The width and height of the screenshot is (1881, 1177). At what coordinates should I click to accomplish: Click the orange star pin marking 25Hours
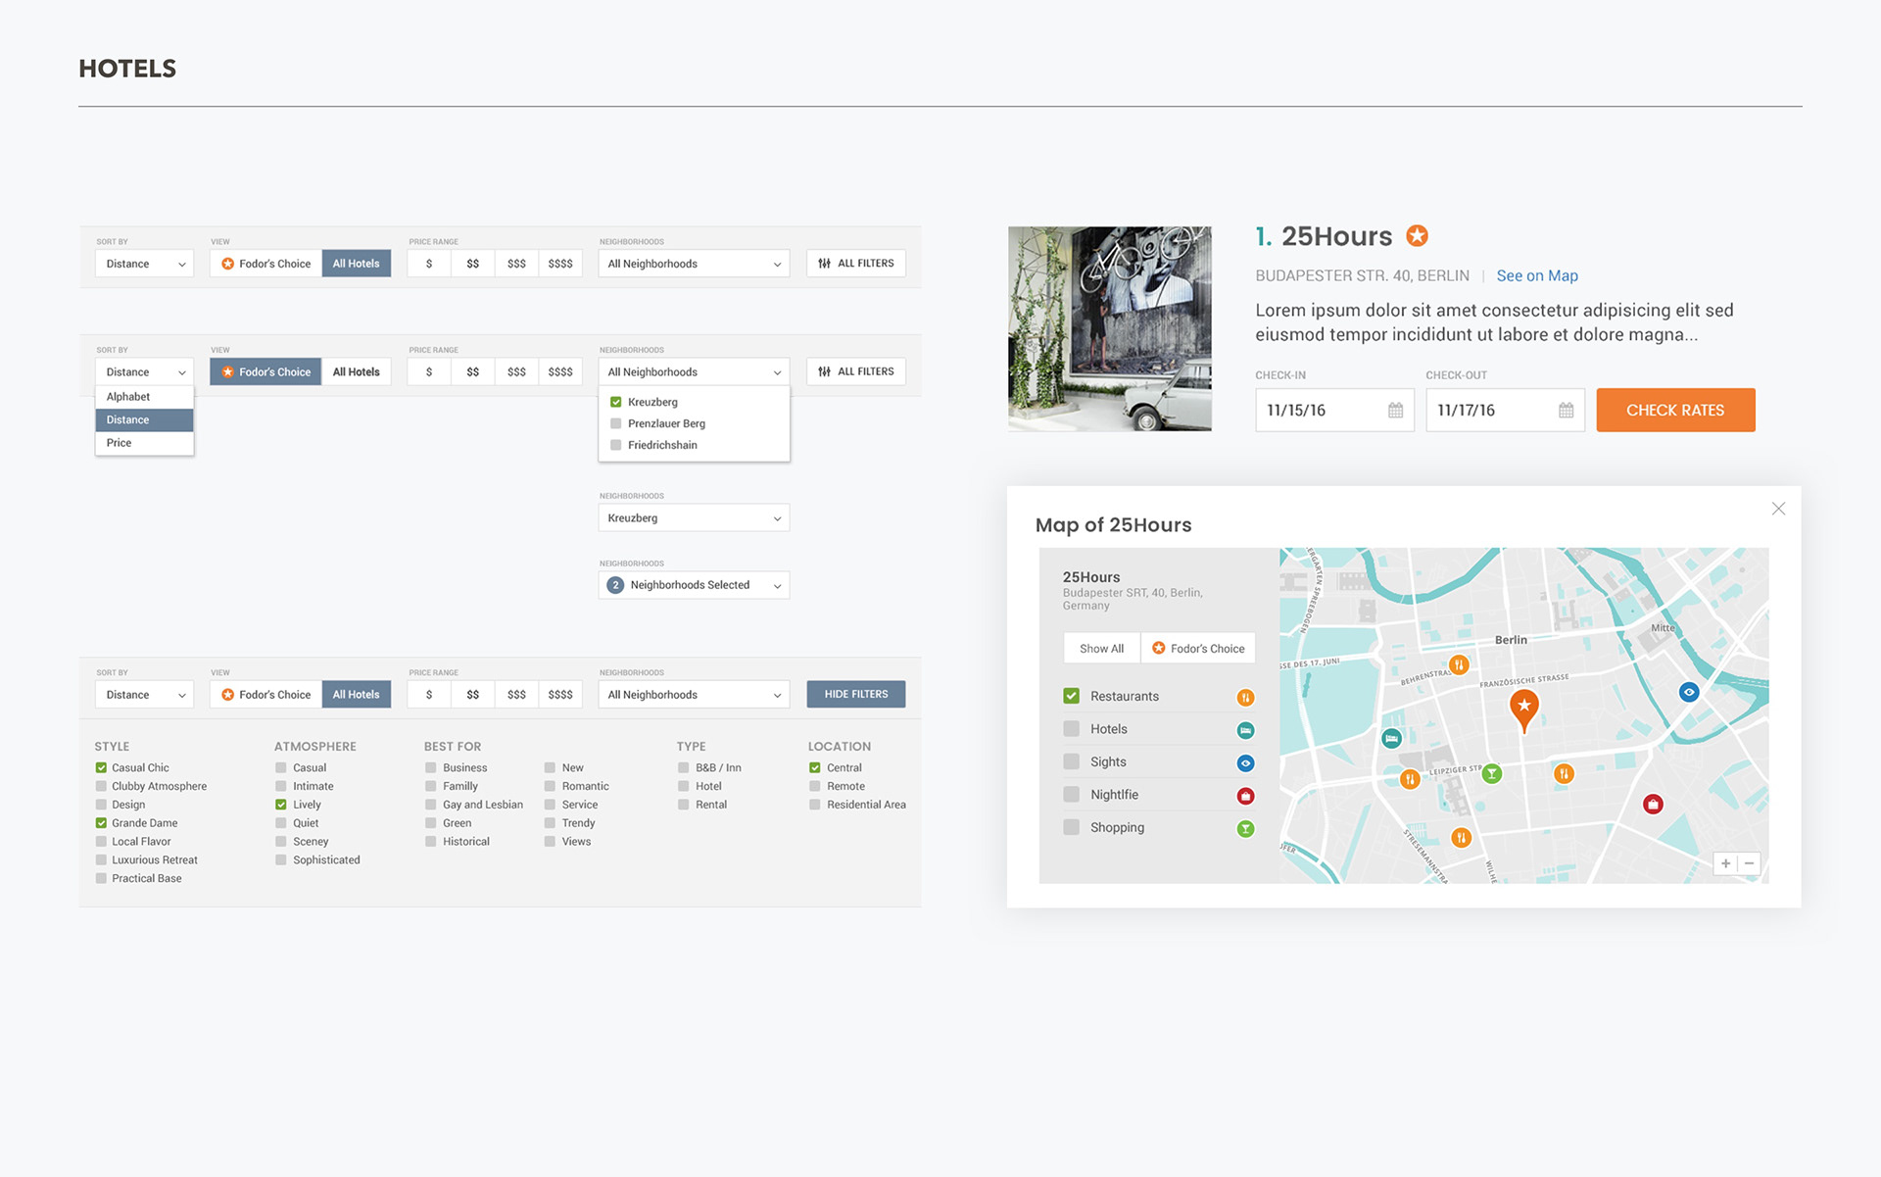point(1523,710)
